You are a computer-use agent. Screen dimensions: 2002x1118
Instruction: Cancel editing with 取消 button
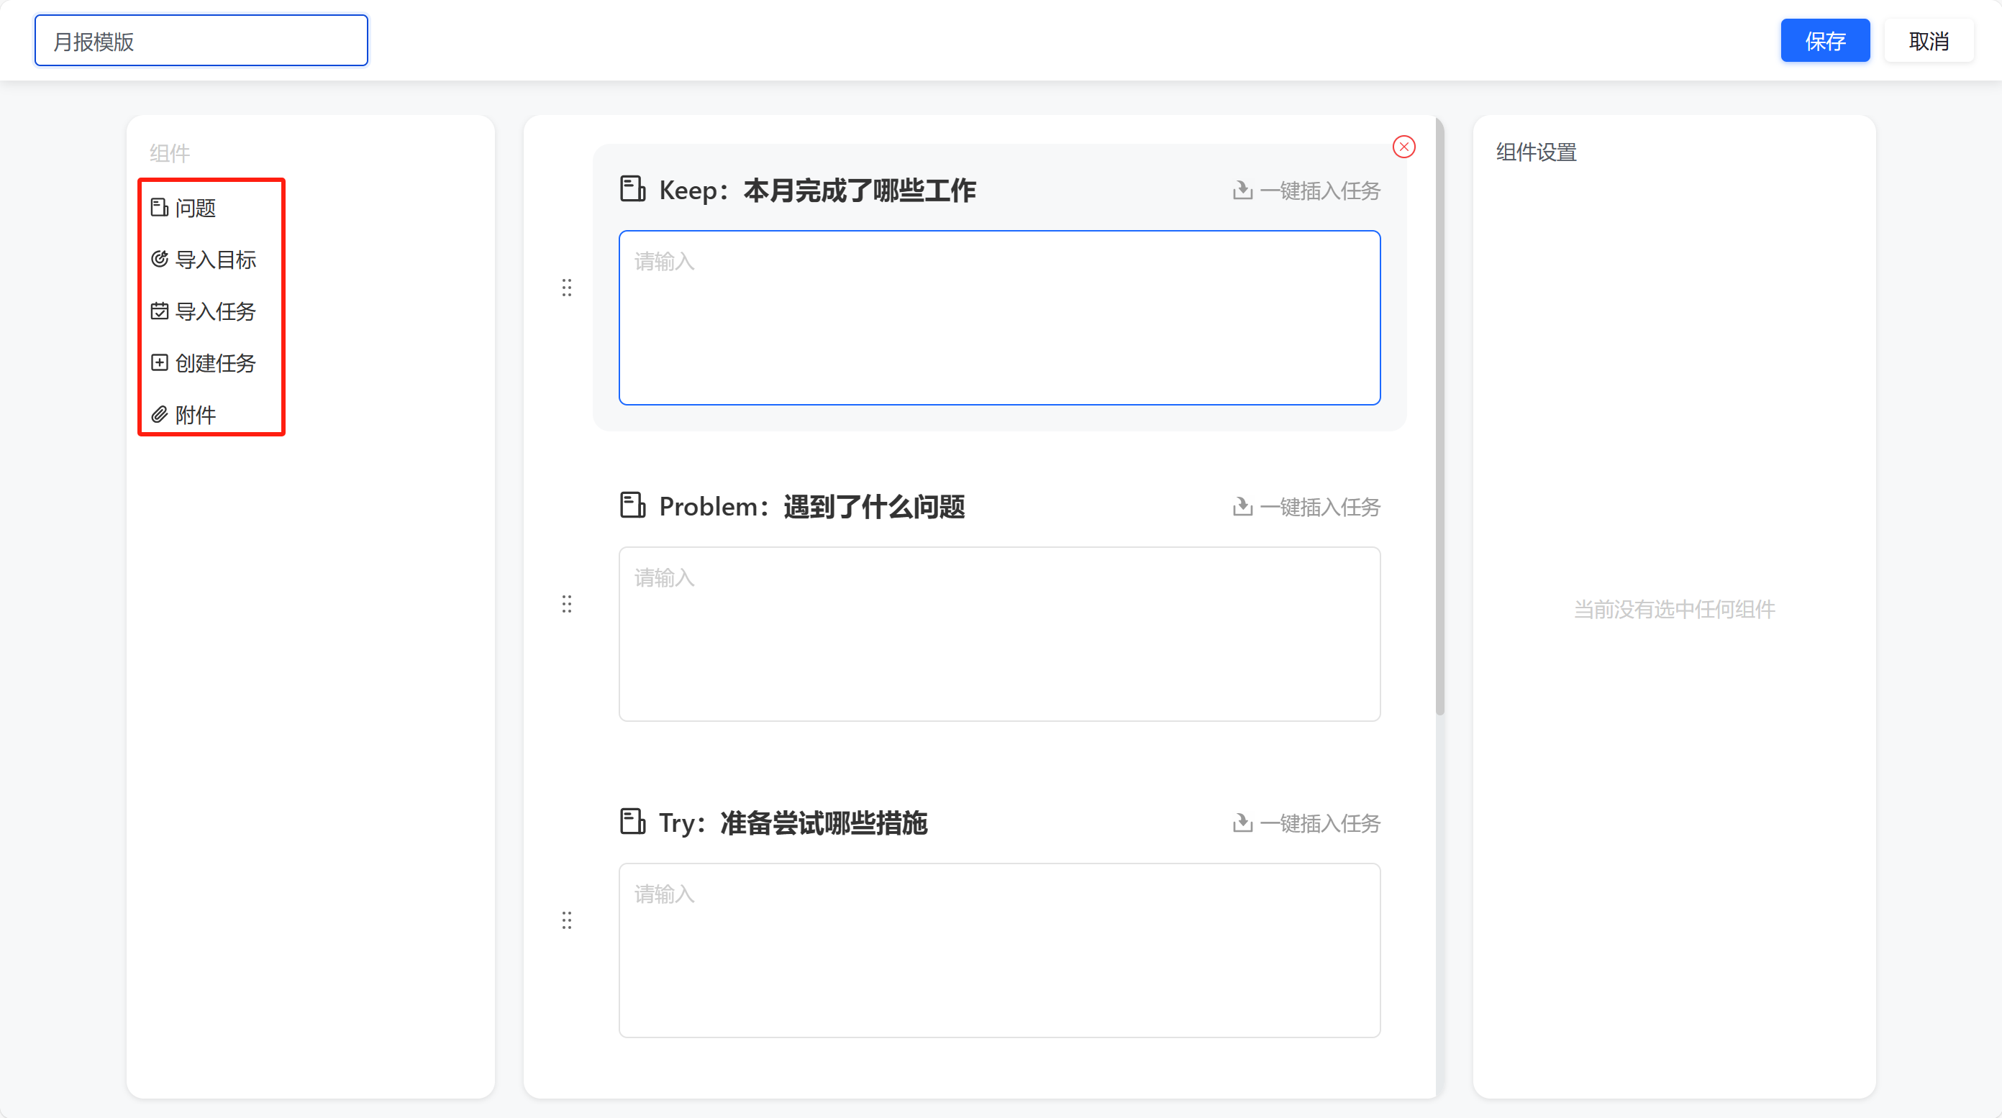point(1929,40)
